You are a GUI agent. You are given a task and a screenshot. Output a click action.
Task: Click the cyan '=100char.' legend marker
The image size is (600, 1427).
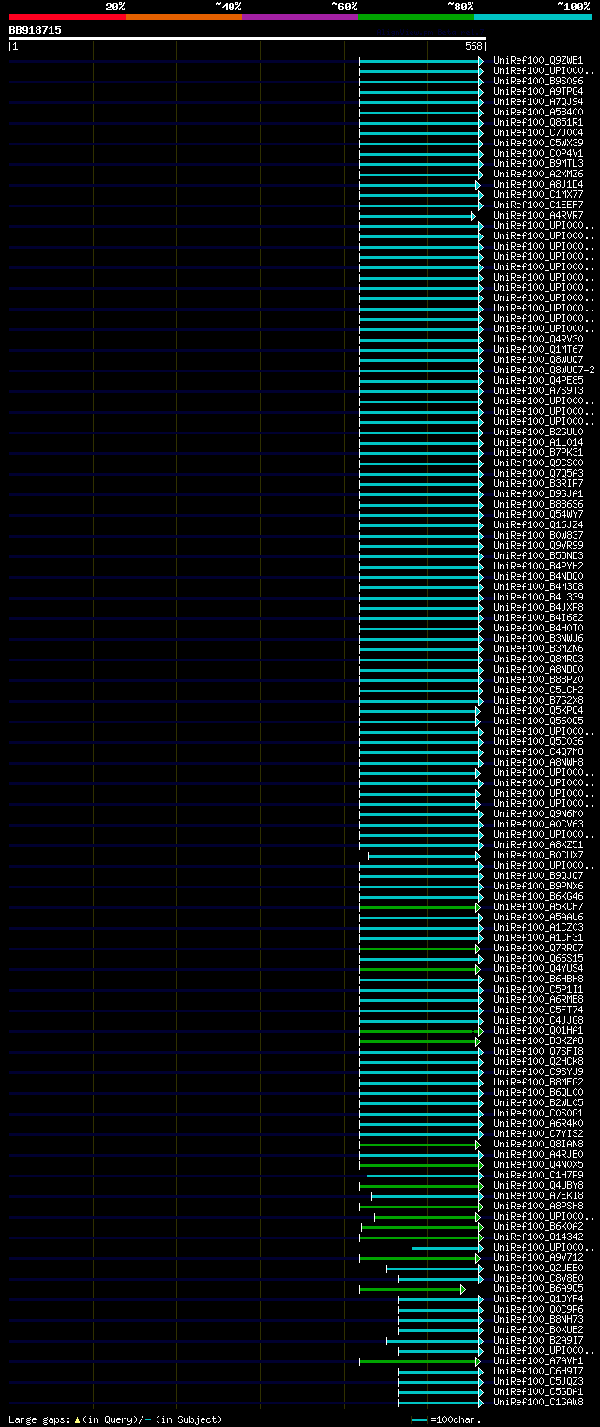[x=419, y=1419]
